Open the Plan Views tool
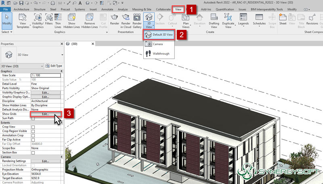The height and width of the screenshot is (184, 323). point(186,21)
